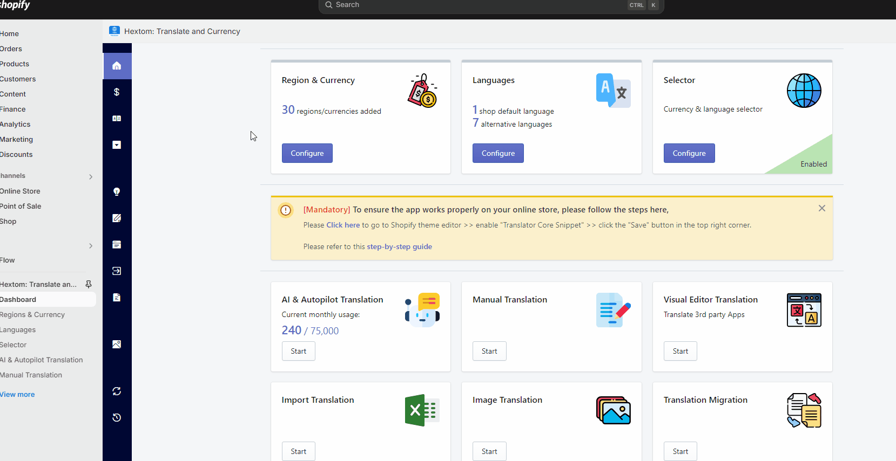896x461 pixels.
Task: Open Discounts in Shopify navigation
Action: (16, 154)
